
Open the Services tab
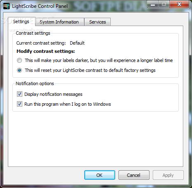click(x=97, y=22)
